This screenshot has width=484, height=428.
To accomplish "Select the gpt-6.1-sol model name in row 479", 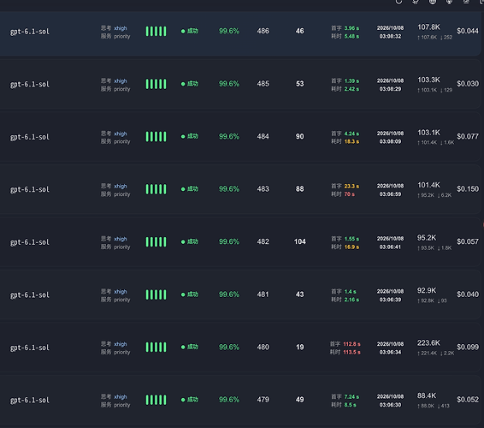I will (x=30, y=401).
